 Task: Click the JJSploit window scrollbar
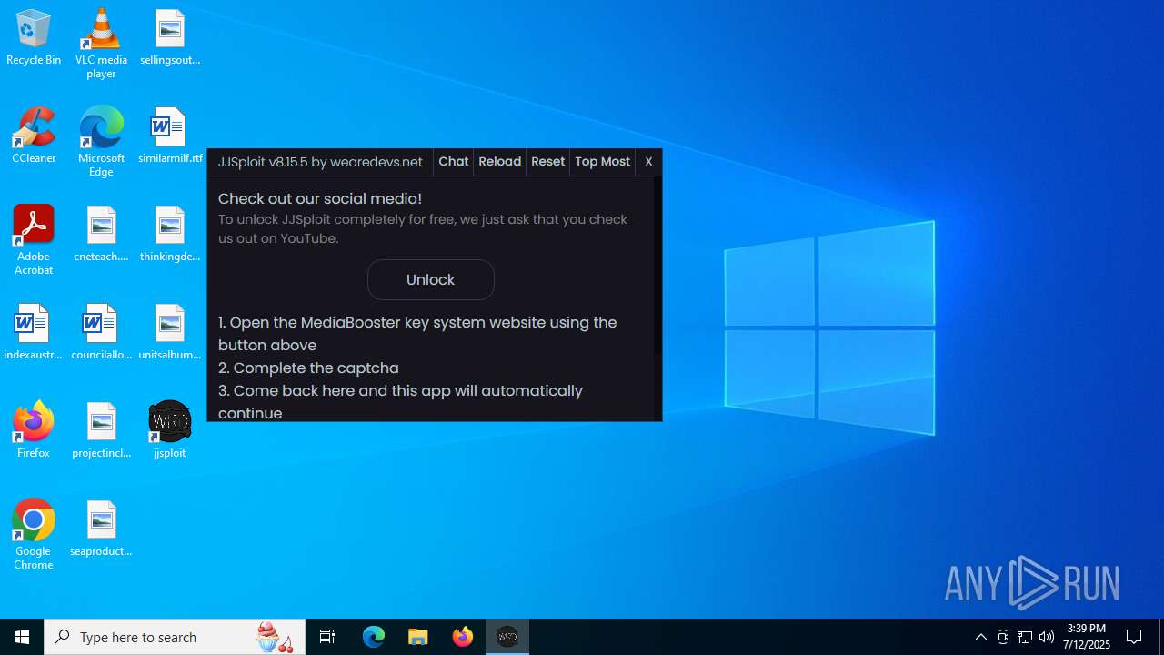point(657,266)
